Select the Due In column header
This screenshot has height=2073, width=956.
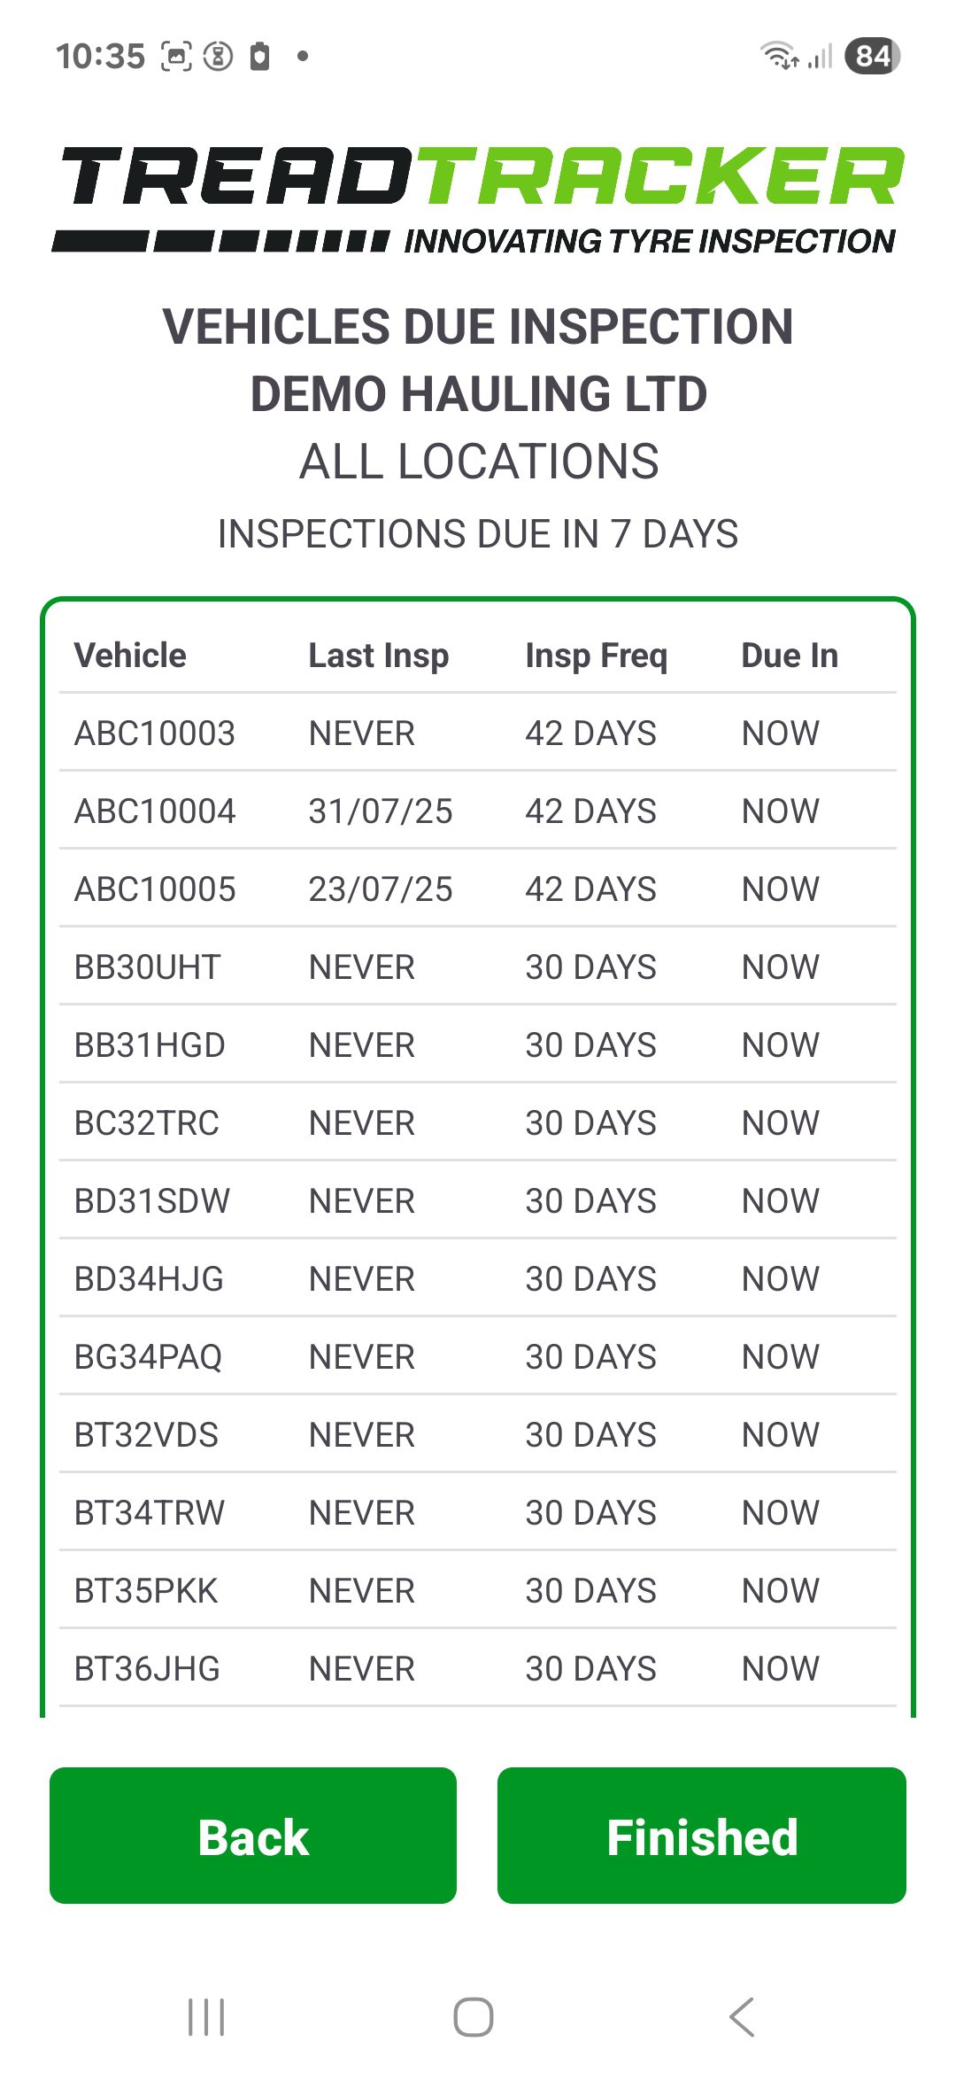(789, 656)
